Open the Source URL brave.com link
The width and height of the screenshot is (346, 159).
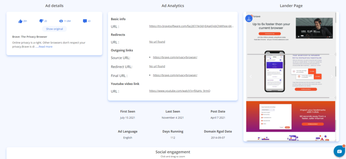(175, 57)
